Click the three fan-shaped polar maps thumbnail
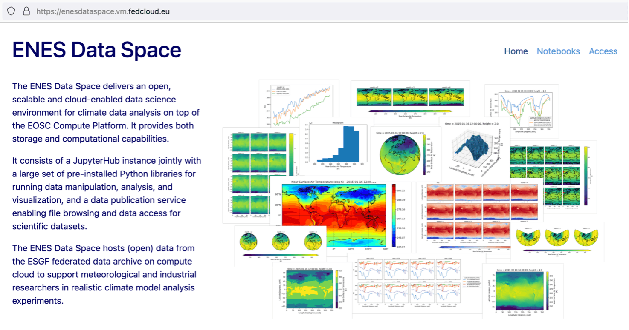Screen dimensions: 629x330 pos(557,241)
